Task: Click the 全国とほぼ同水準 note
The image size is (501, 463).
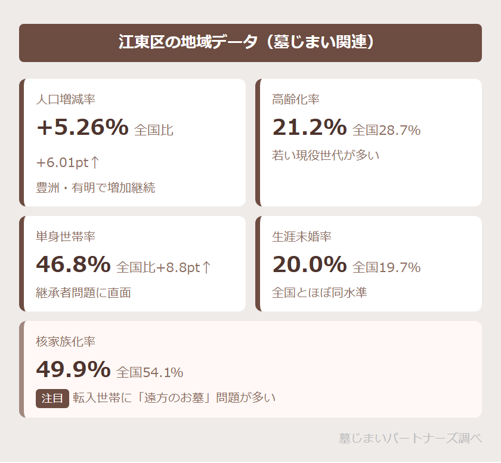Action: click(320, 292)
